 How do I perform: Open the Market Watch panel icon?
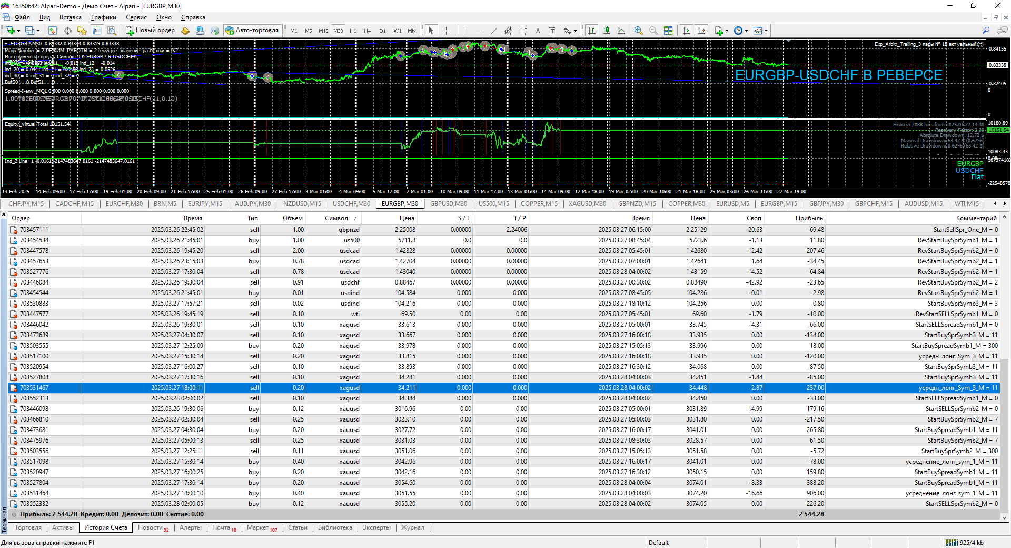point(52,31)
